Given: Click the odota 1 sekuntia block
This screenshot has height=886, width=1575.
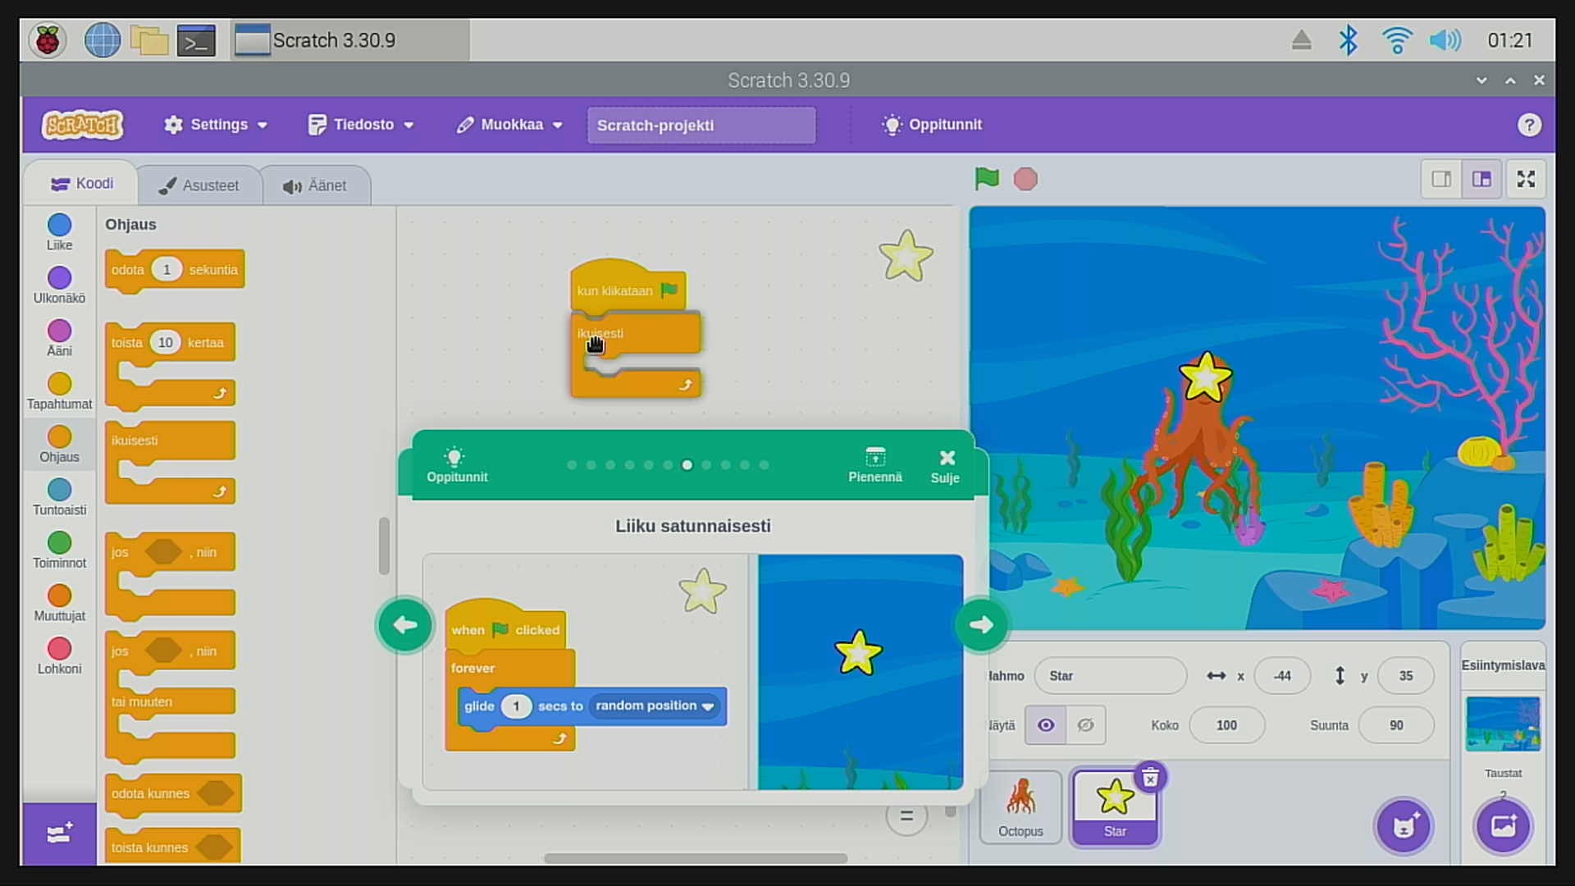Looking at the screenshot, I should pos(175,270).
